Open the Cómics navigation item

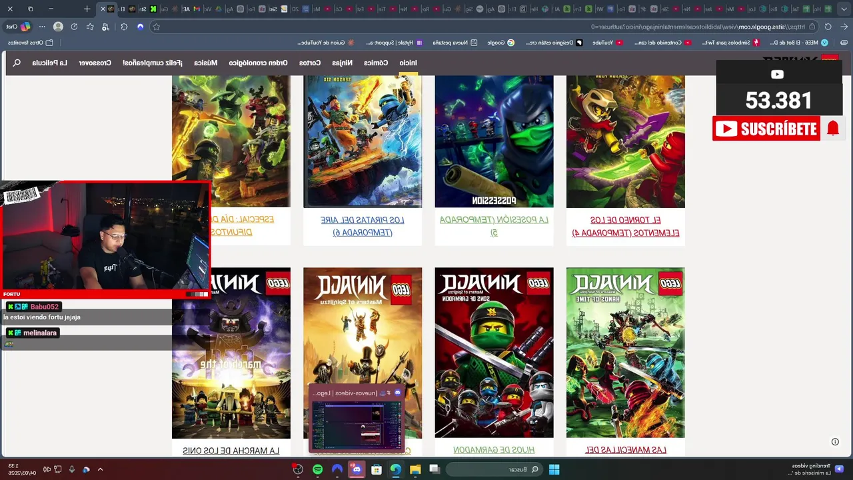376,63
